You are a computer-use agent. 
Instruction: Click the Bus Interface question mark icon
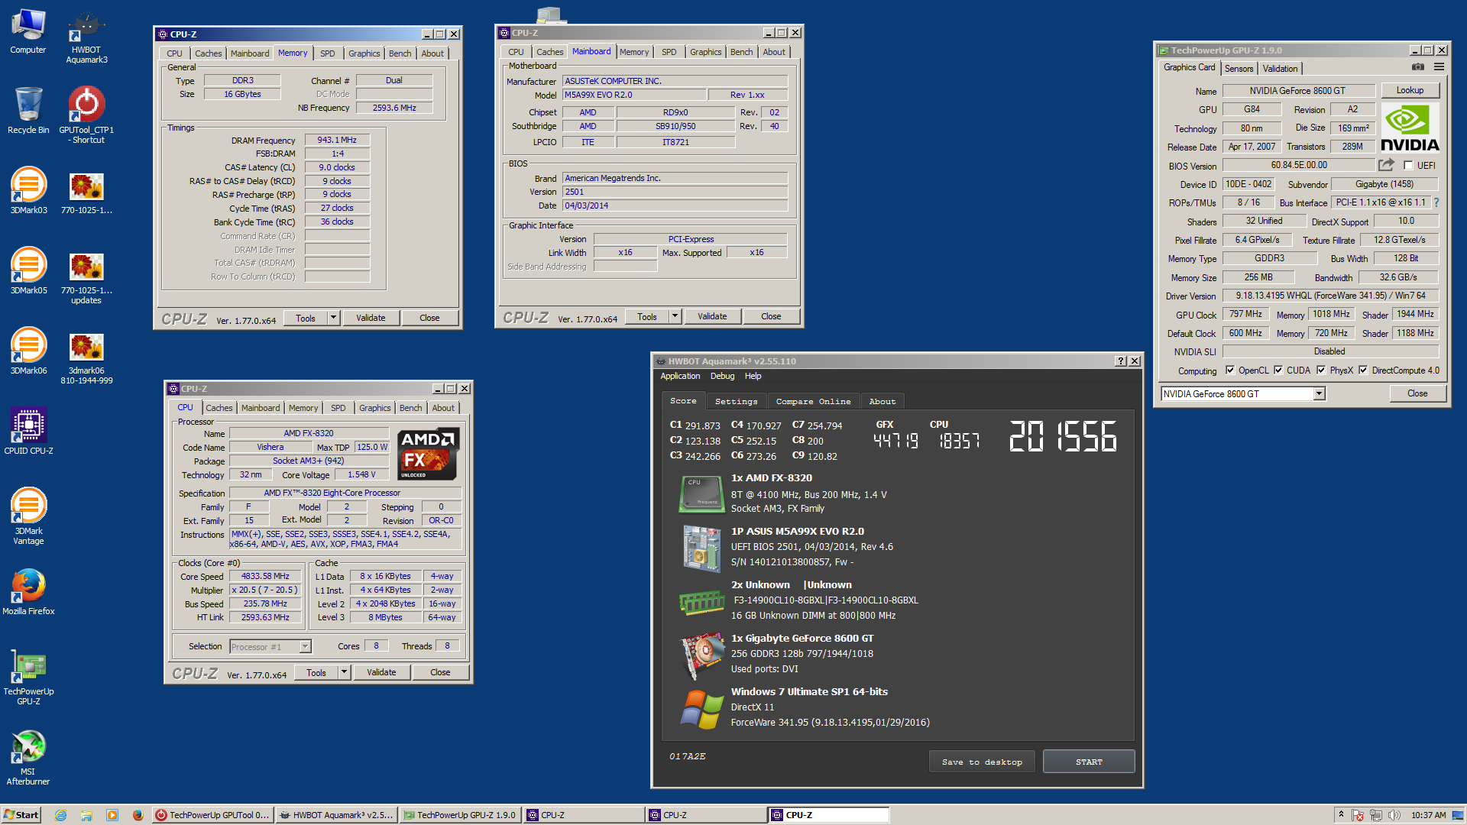pyautogui.click(x=1436, y=202)
